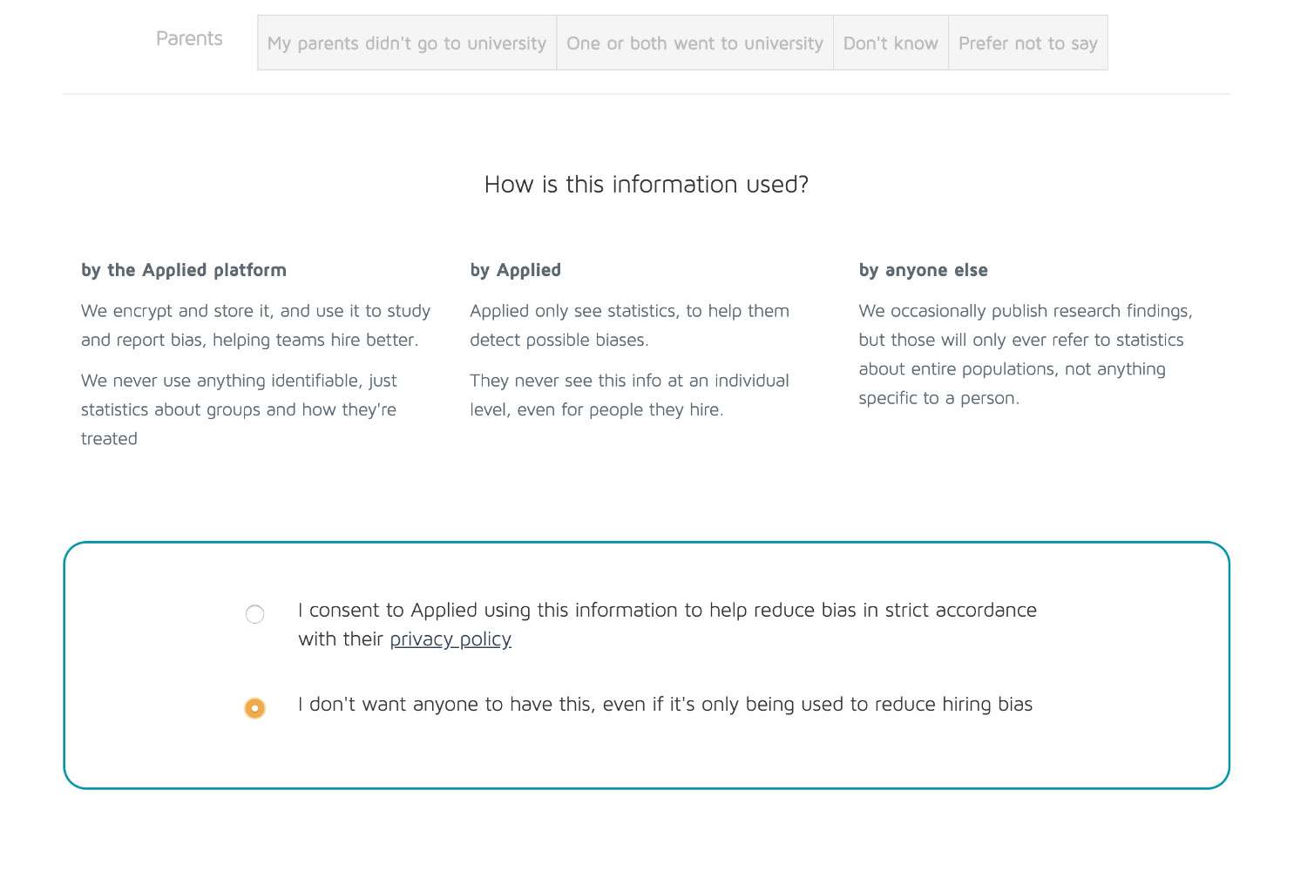The height and width of the screenshot is (878, 1314).
Task: Click the "Parents" field label
Action: pos(189,38)
